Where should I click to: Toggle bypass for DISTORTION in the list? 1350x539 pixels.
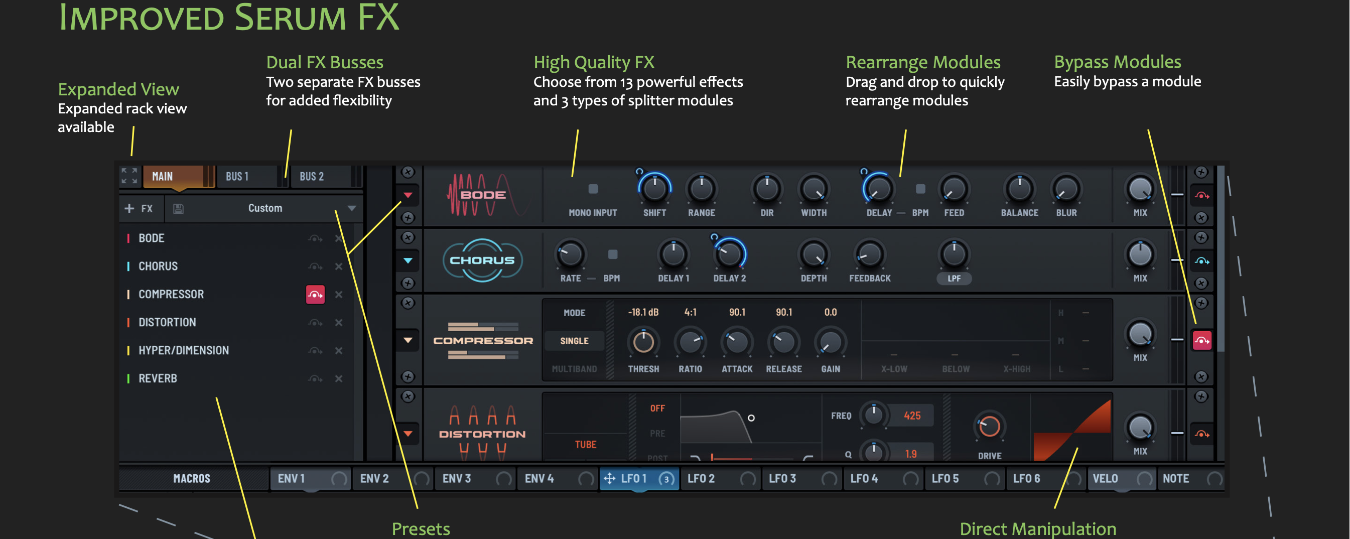tap(315, 323)
